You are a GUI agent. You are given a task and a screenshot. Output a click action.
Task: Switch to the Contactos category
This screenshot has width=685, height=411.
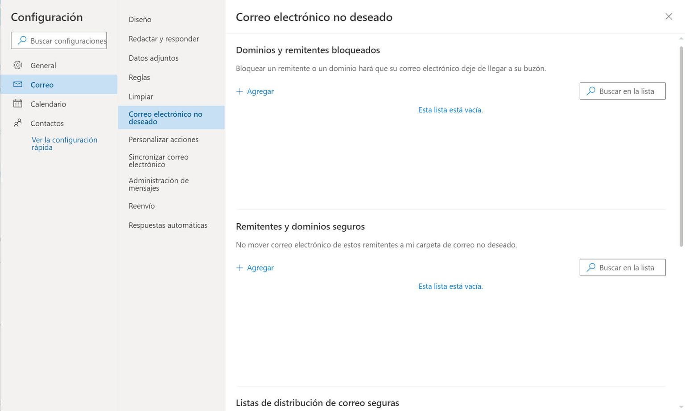[x=59, y=123]
